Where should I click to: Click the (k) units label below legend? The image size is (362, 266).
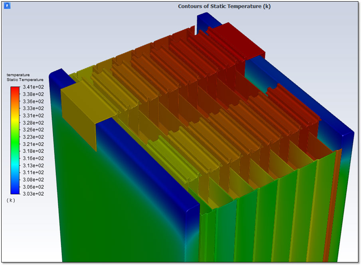(11, 200)
